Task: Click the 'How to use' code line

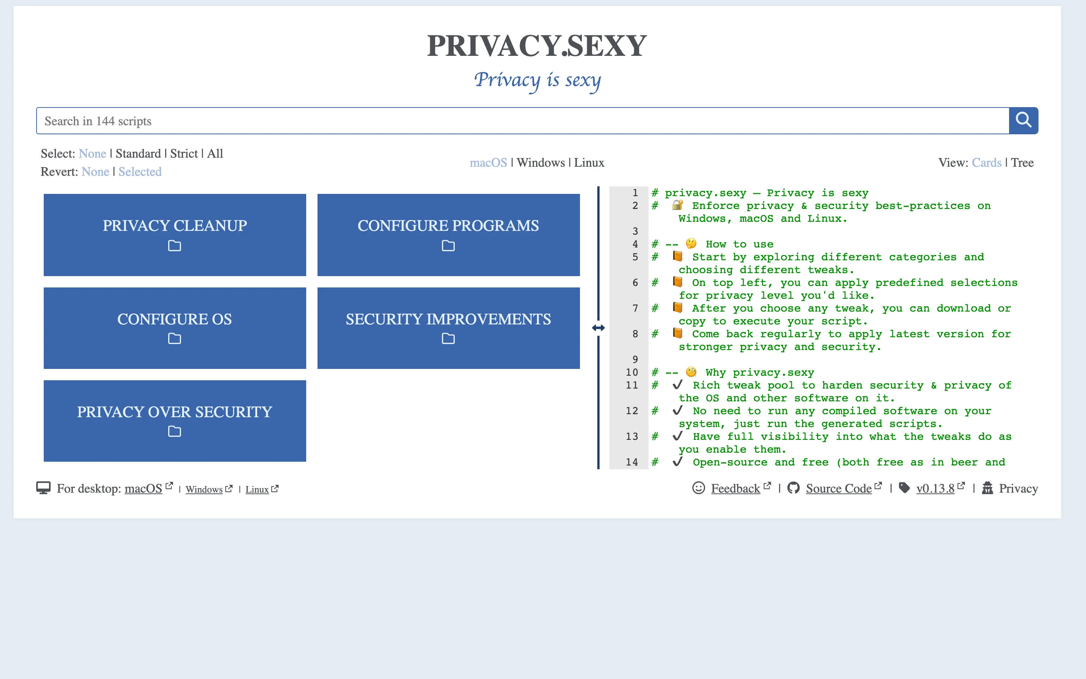Action: pyautogui.click(x=712, y=244)
